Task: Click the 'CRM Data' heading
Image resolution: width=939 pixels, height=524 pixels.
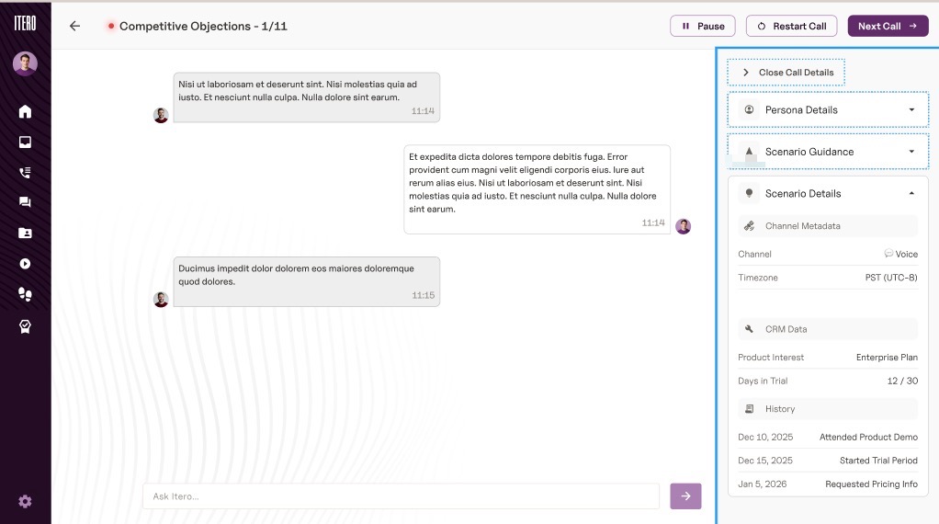Action: click(786, 329)
